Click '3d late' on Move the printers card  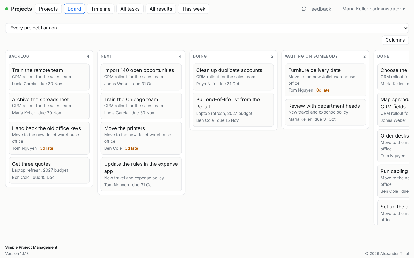point(131,148)
